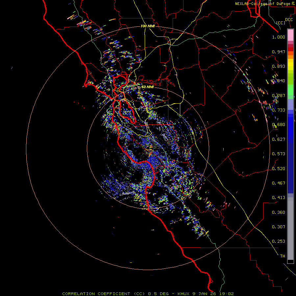Select the 0.413 scale value
296x296 pixels.
pos(279,198)
